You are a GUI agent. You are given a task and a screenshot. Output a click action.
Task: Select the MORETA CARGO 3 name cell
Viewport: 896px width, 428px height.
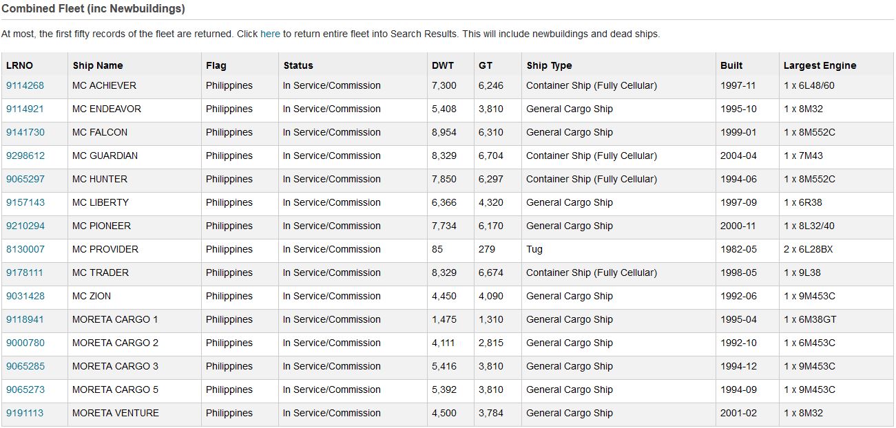pyautogui.click(x=134, y=366)
